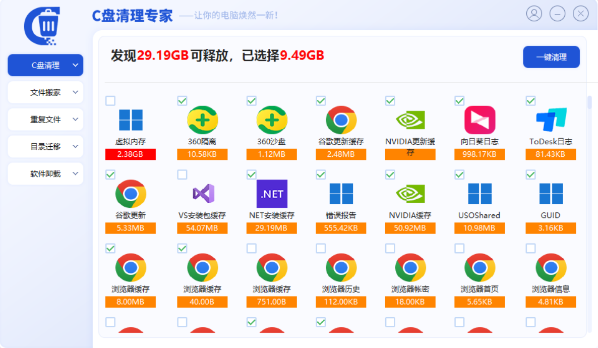Click the 40.00B 浏览器缓存 Chrome icon
598x348 pixels.
coord(203,267)
